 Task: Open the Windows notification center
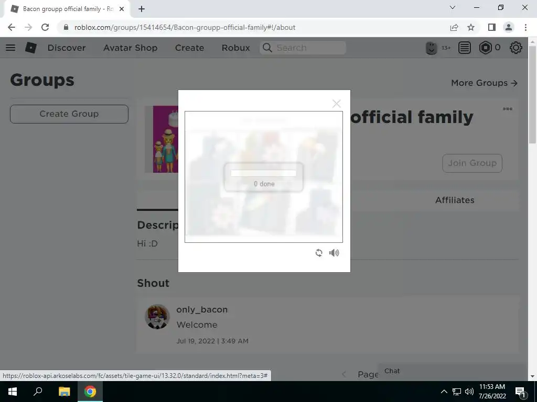point(521,392)
